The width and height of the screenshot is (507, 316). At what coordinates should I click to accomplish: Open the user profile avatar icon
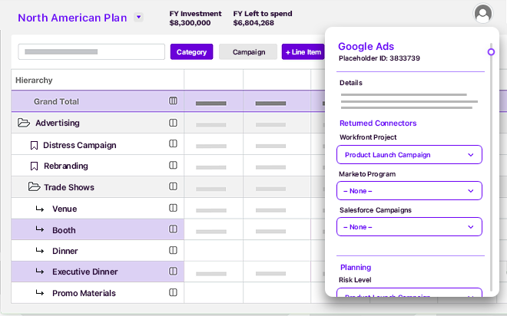[x=482, y=14]
